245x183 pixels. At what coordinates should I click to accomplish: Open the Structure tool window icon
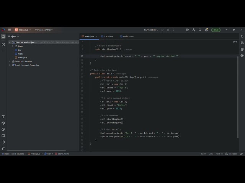click(x=3, y=45)
